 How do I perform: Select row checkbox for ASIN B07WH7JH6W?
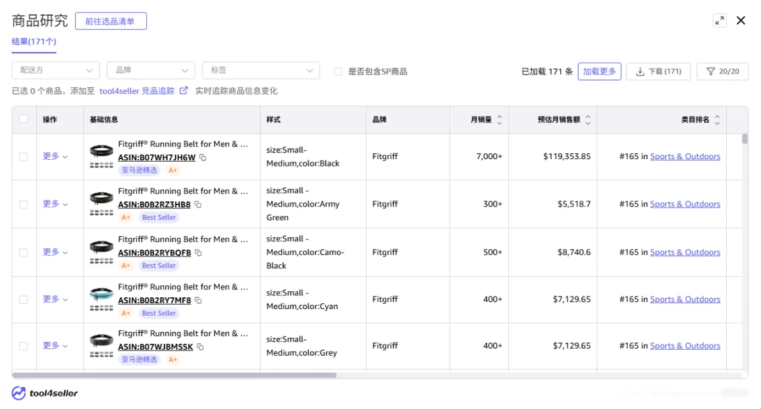[23, 157]
